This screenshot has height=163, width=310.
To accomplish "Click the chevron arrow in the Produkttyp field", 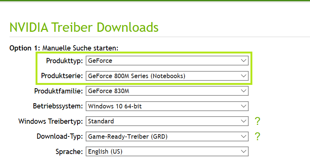I will click(x=243, y=61).
